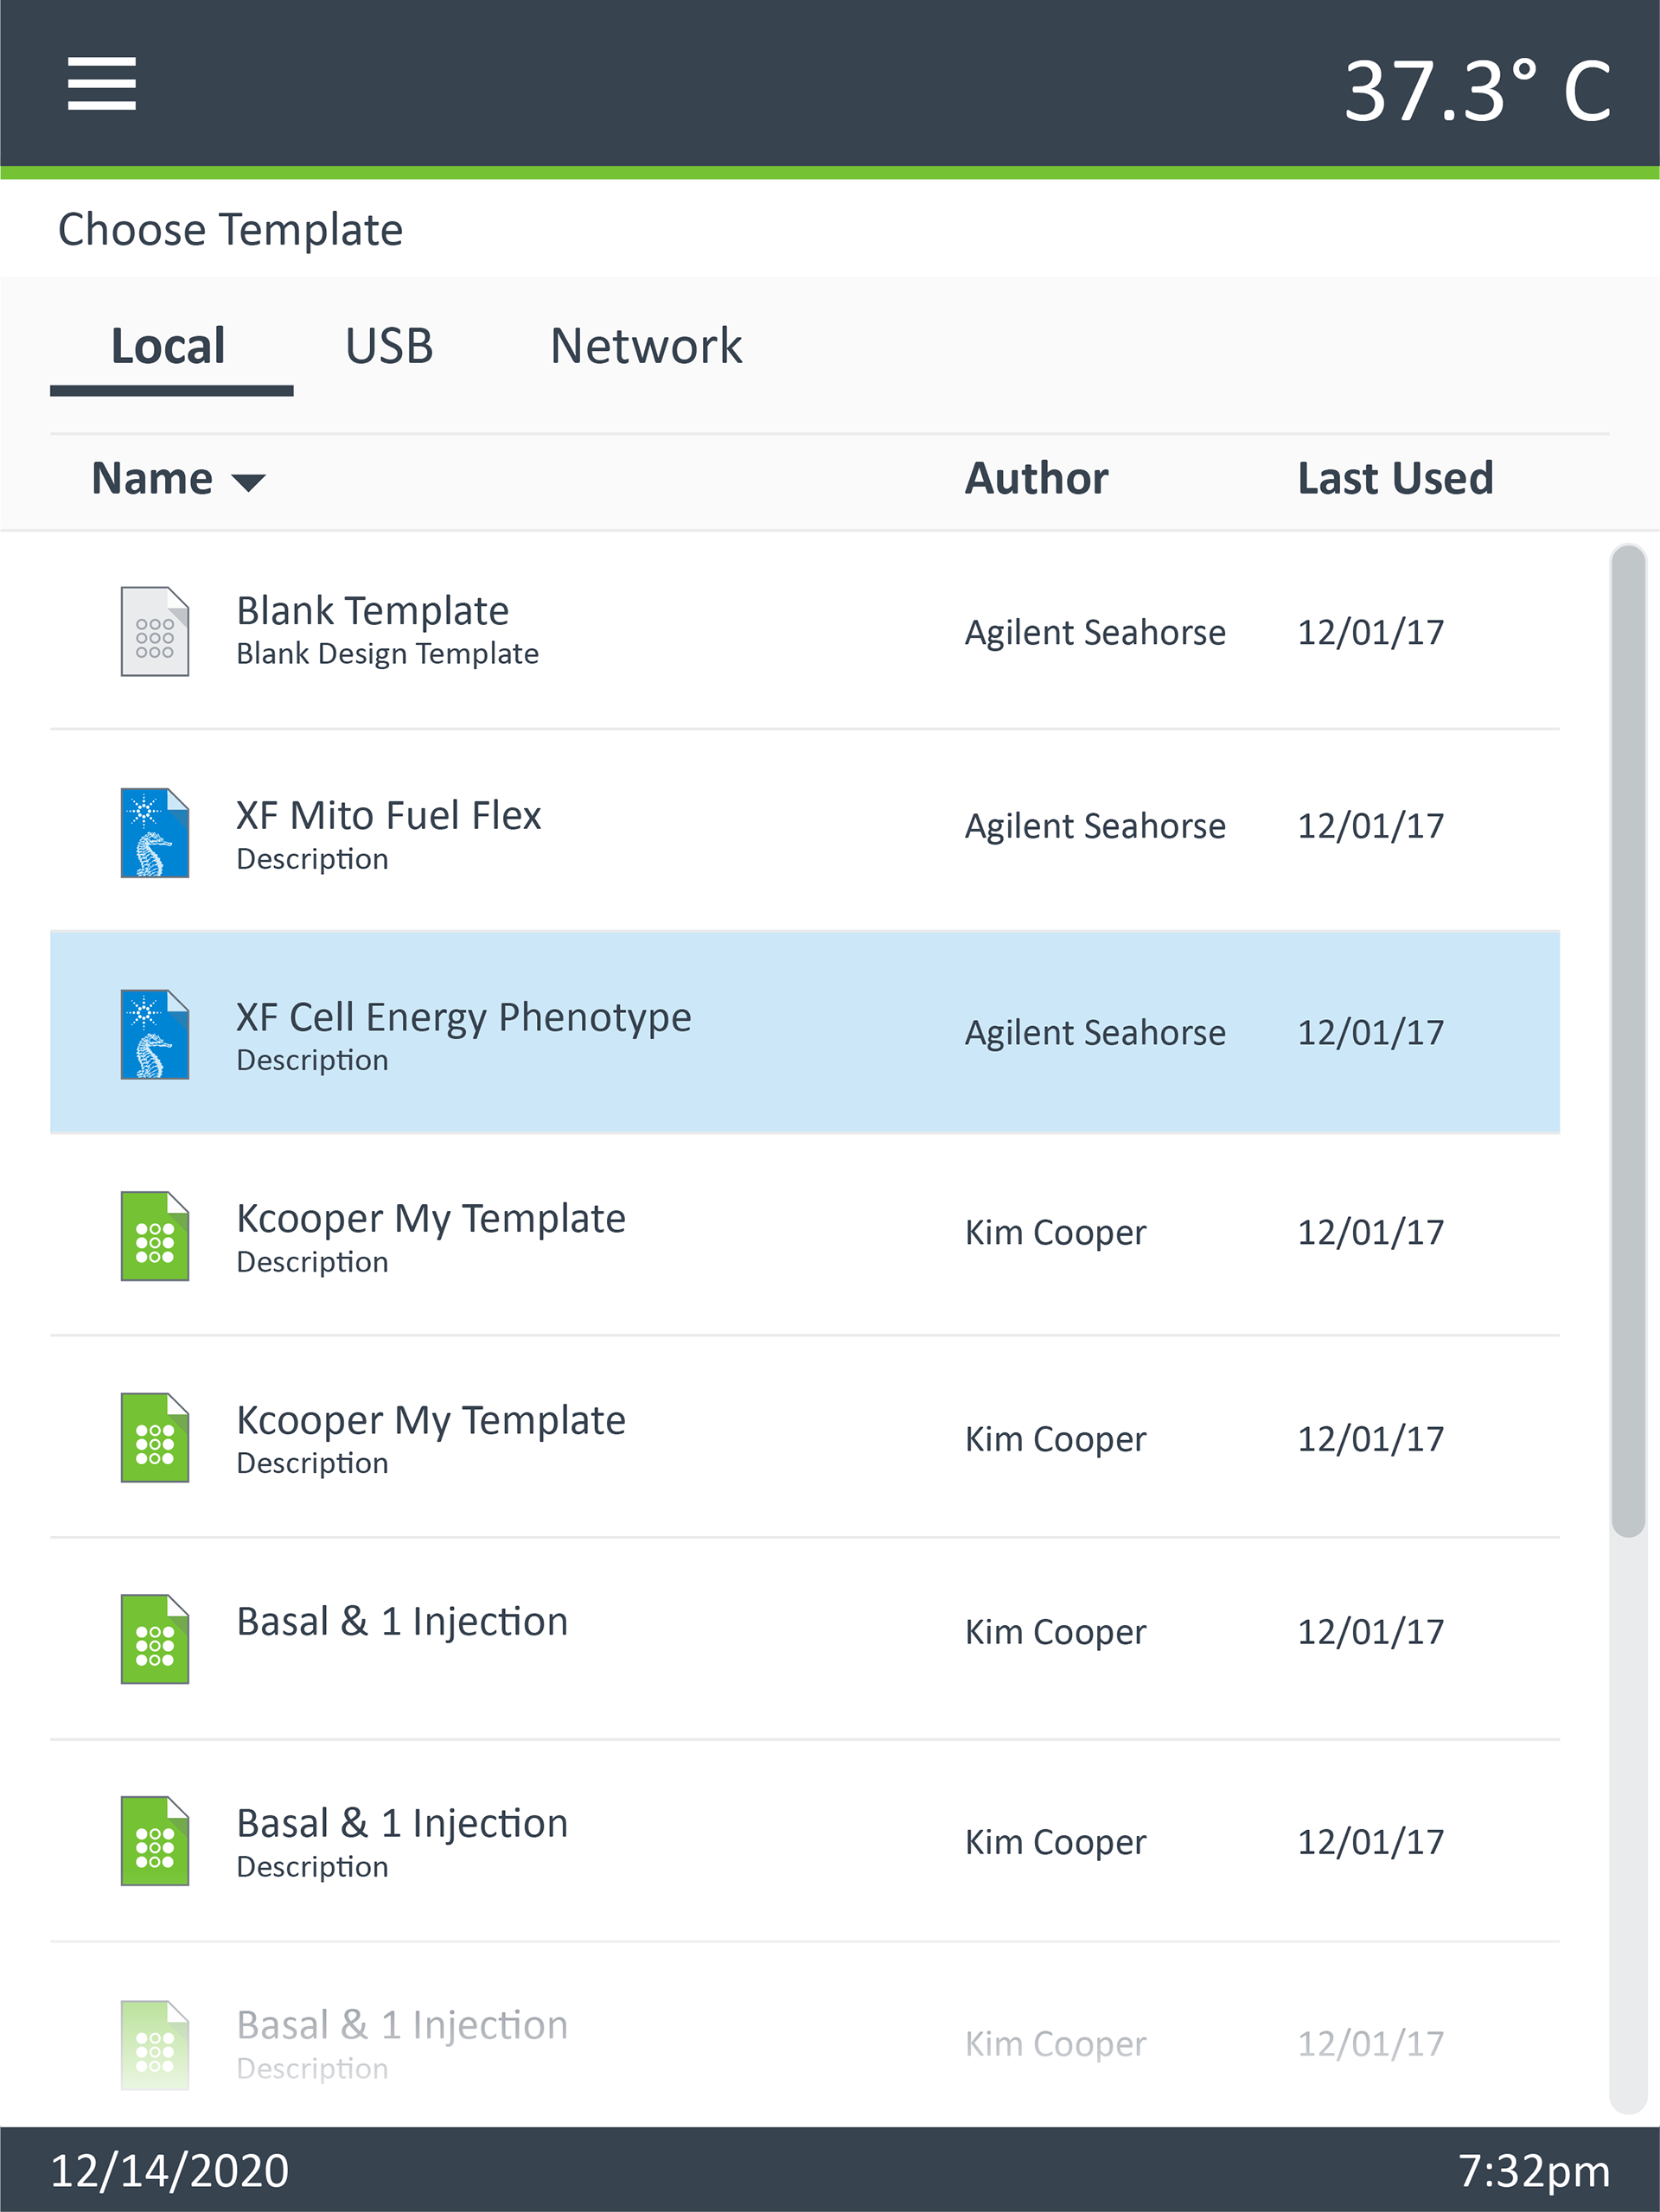Click the second Kcooper My Template green icon
This screenshot has width=1660, height=2212.
(155, 1437)
